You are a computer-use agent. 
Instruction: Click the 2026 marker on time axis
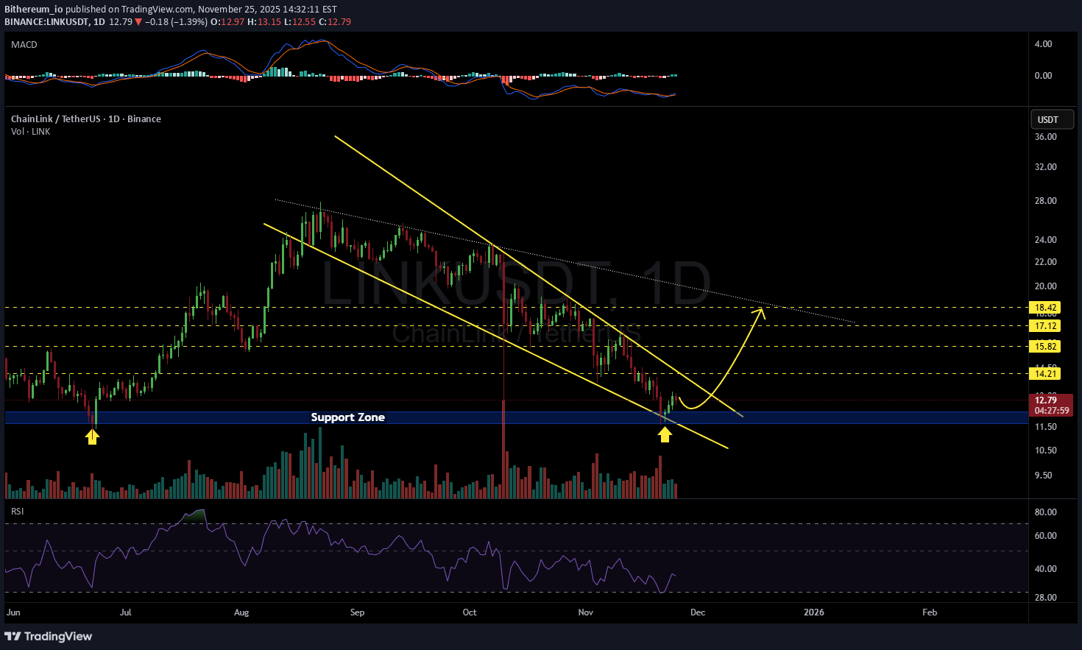pyautogui.click(x=813, y=612)
